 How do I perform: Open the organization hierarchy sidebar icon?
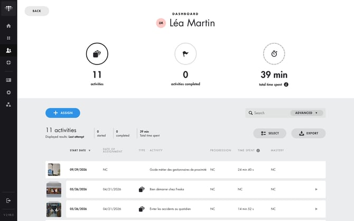pos(8,105)
